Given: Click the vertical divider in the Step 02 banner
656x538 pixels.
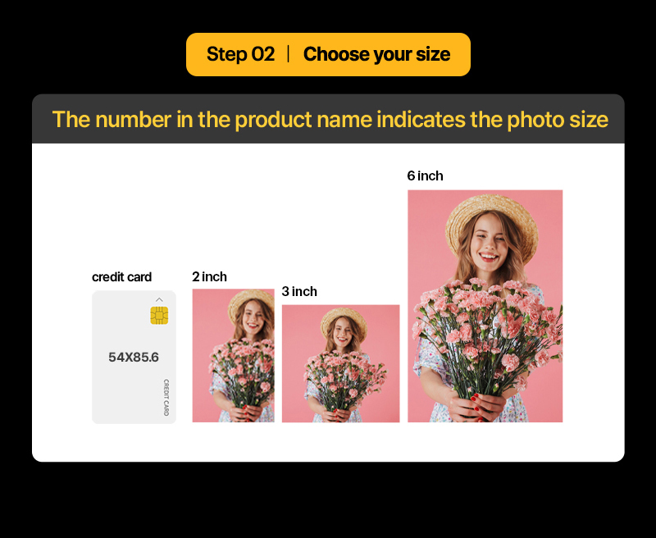Looking at the screenshot, I should [289, 54].
